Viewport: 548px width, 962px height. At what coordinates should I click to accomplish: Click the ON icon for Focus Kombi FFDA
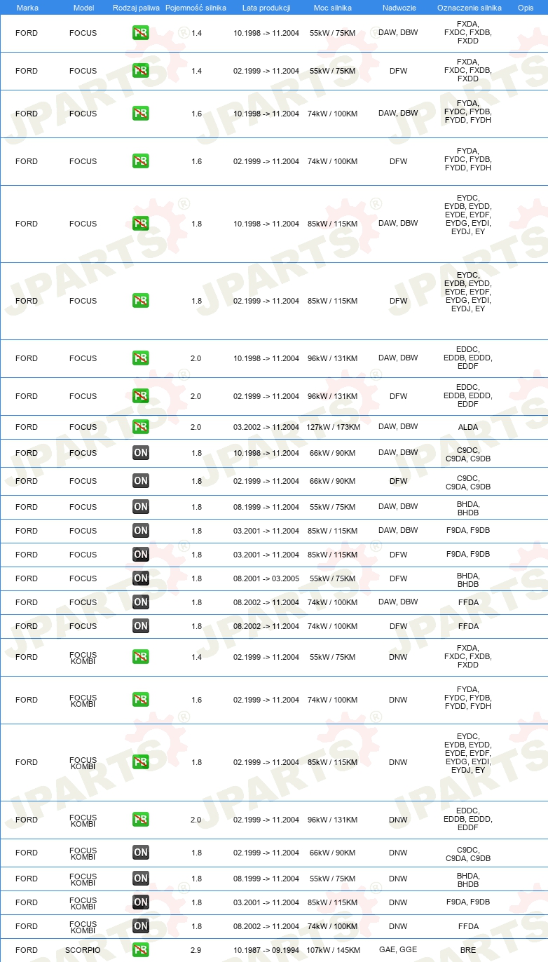point(141,926)
